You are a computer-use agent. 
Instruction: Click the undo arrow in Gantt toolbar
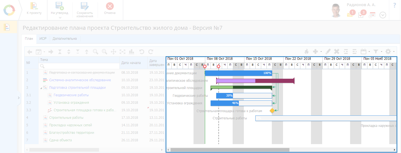point(141,51)
